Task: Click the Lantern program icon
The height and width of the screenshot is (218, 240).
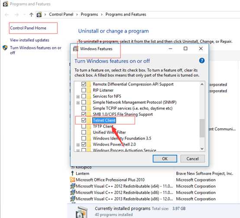Action: pyautogui.click(x=72, y=173)
